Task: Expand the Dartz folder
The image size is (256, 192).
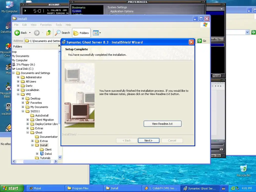Action: (18, 86)
